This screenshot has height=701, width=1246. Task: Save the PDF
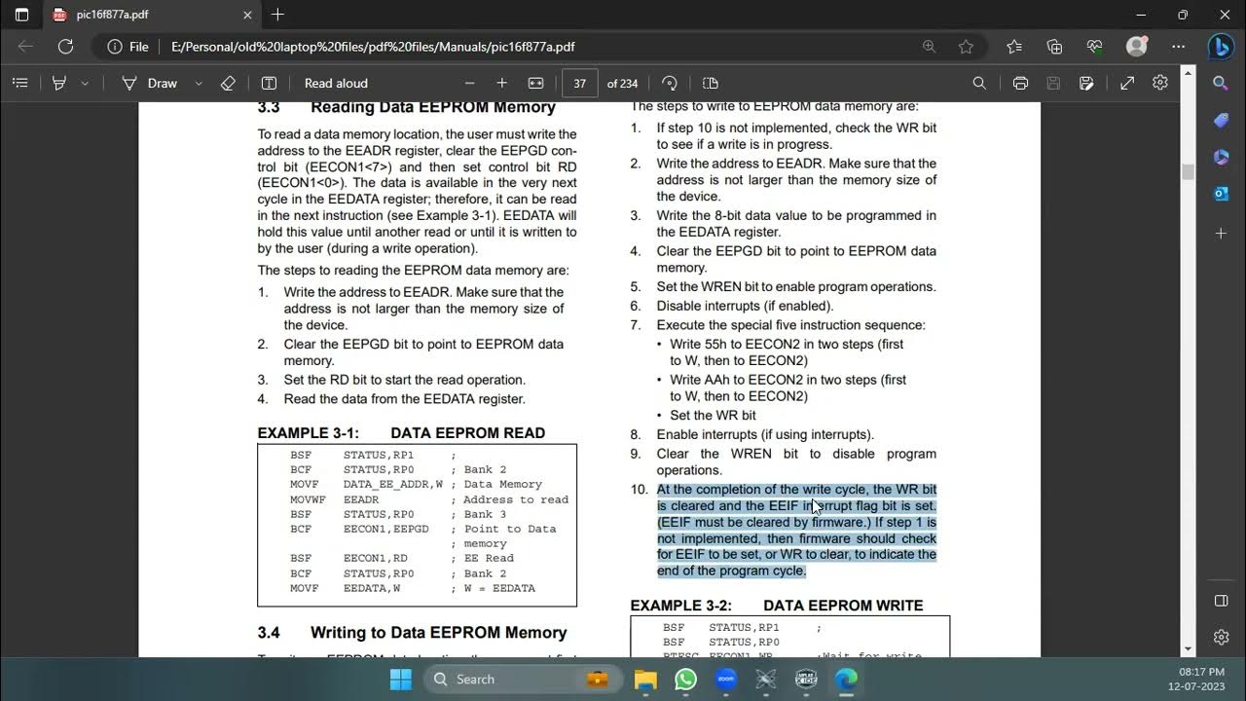[1053, 83]
